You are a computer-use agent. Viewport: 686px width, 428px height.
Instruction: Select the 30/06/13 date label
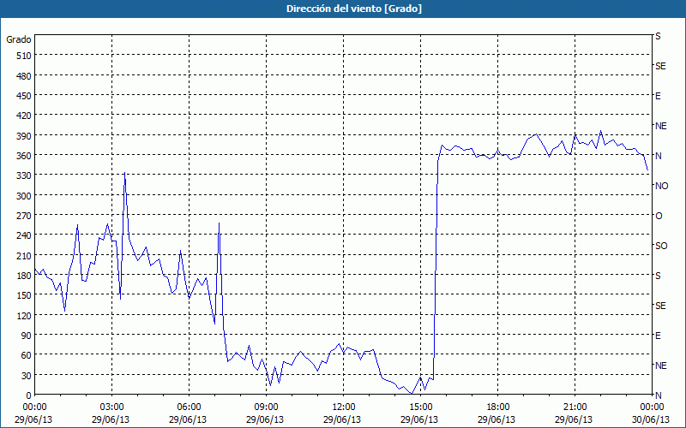coord(651,419)
